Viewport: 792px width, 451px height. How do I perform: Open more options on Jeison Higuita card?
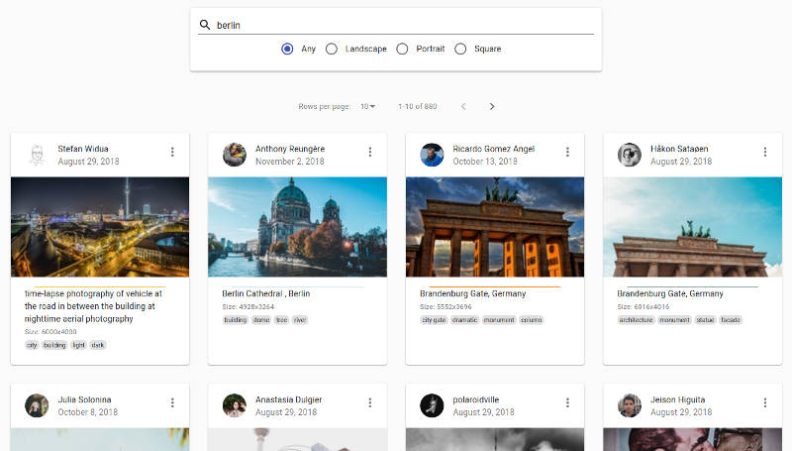click(x=764, y=402)
